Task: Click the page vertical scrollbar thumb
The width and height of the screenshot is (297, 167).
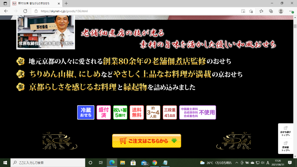Action: [x=295, y=26]
